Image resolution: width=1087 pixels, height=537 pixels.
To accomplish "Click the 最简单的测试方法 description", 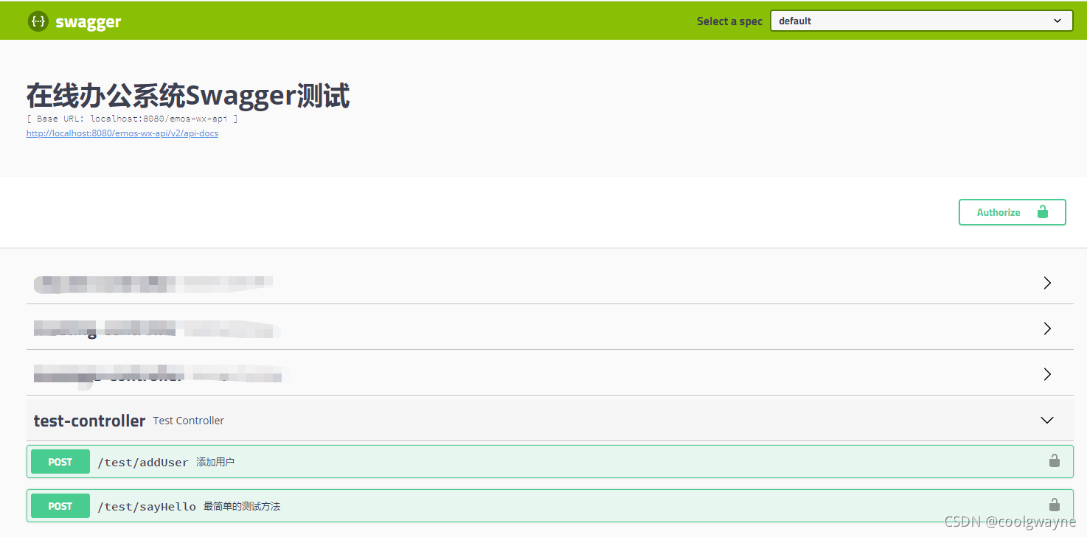I will (242, 507).
